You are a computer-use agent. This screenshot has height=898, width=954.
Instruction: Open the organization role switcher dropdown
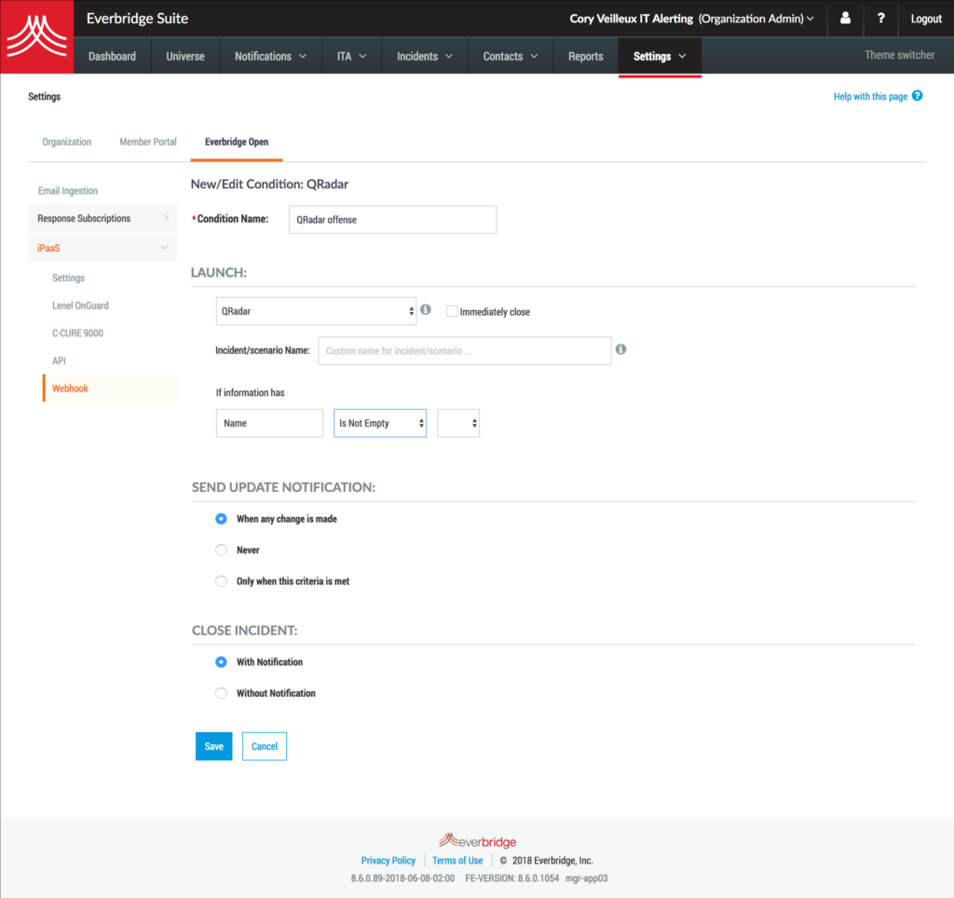[x=692, y=19]
